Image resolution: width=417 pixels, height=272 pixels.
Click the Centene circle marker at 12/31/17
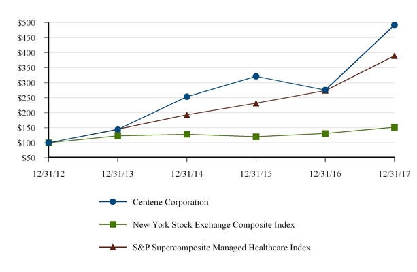click(394, 25)
